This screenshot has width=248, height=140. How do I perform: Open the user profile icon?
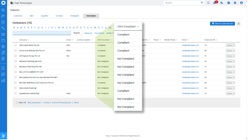241,3
